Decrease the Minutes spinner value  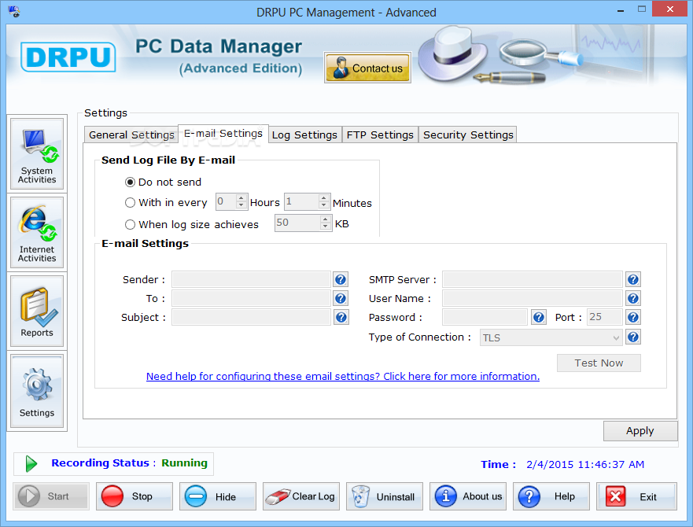[x=324, y=205]
